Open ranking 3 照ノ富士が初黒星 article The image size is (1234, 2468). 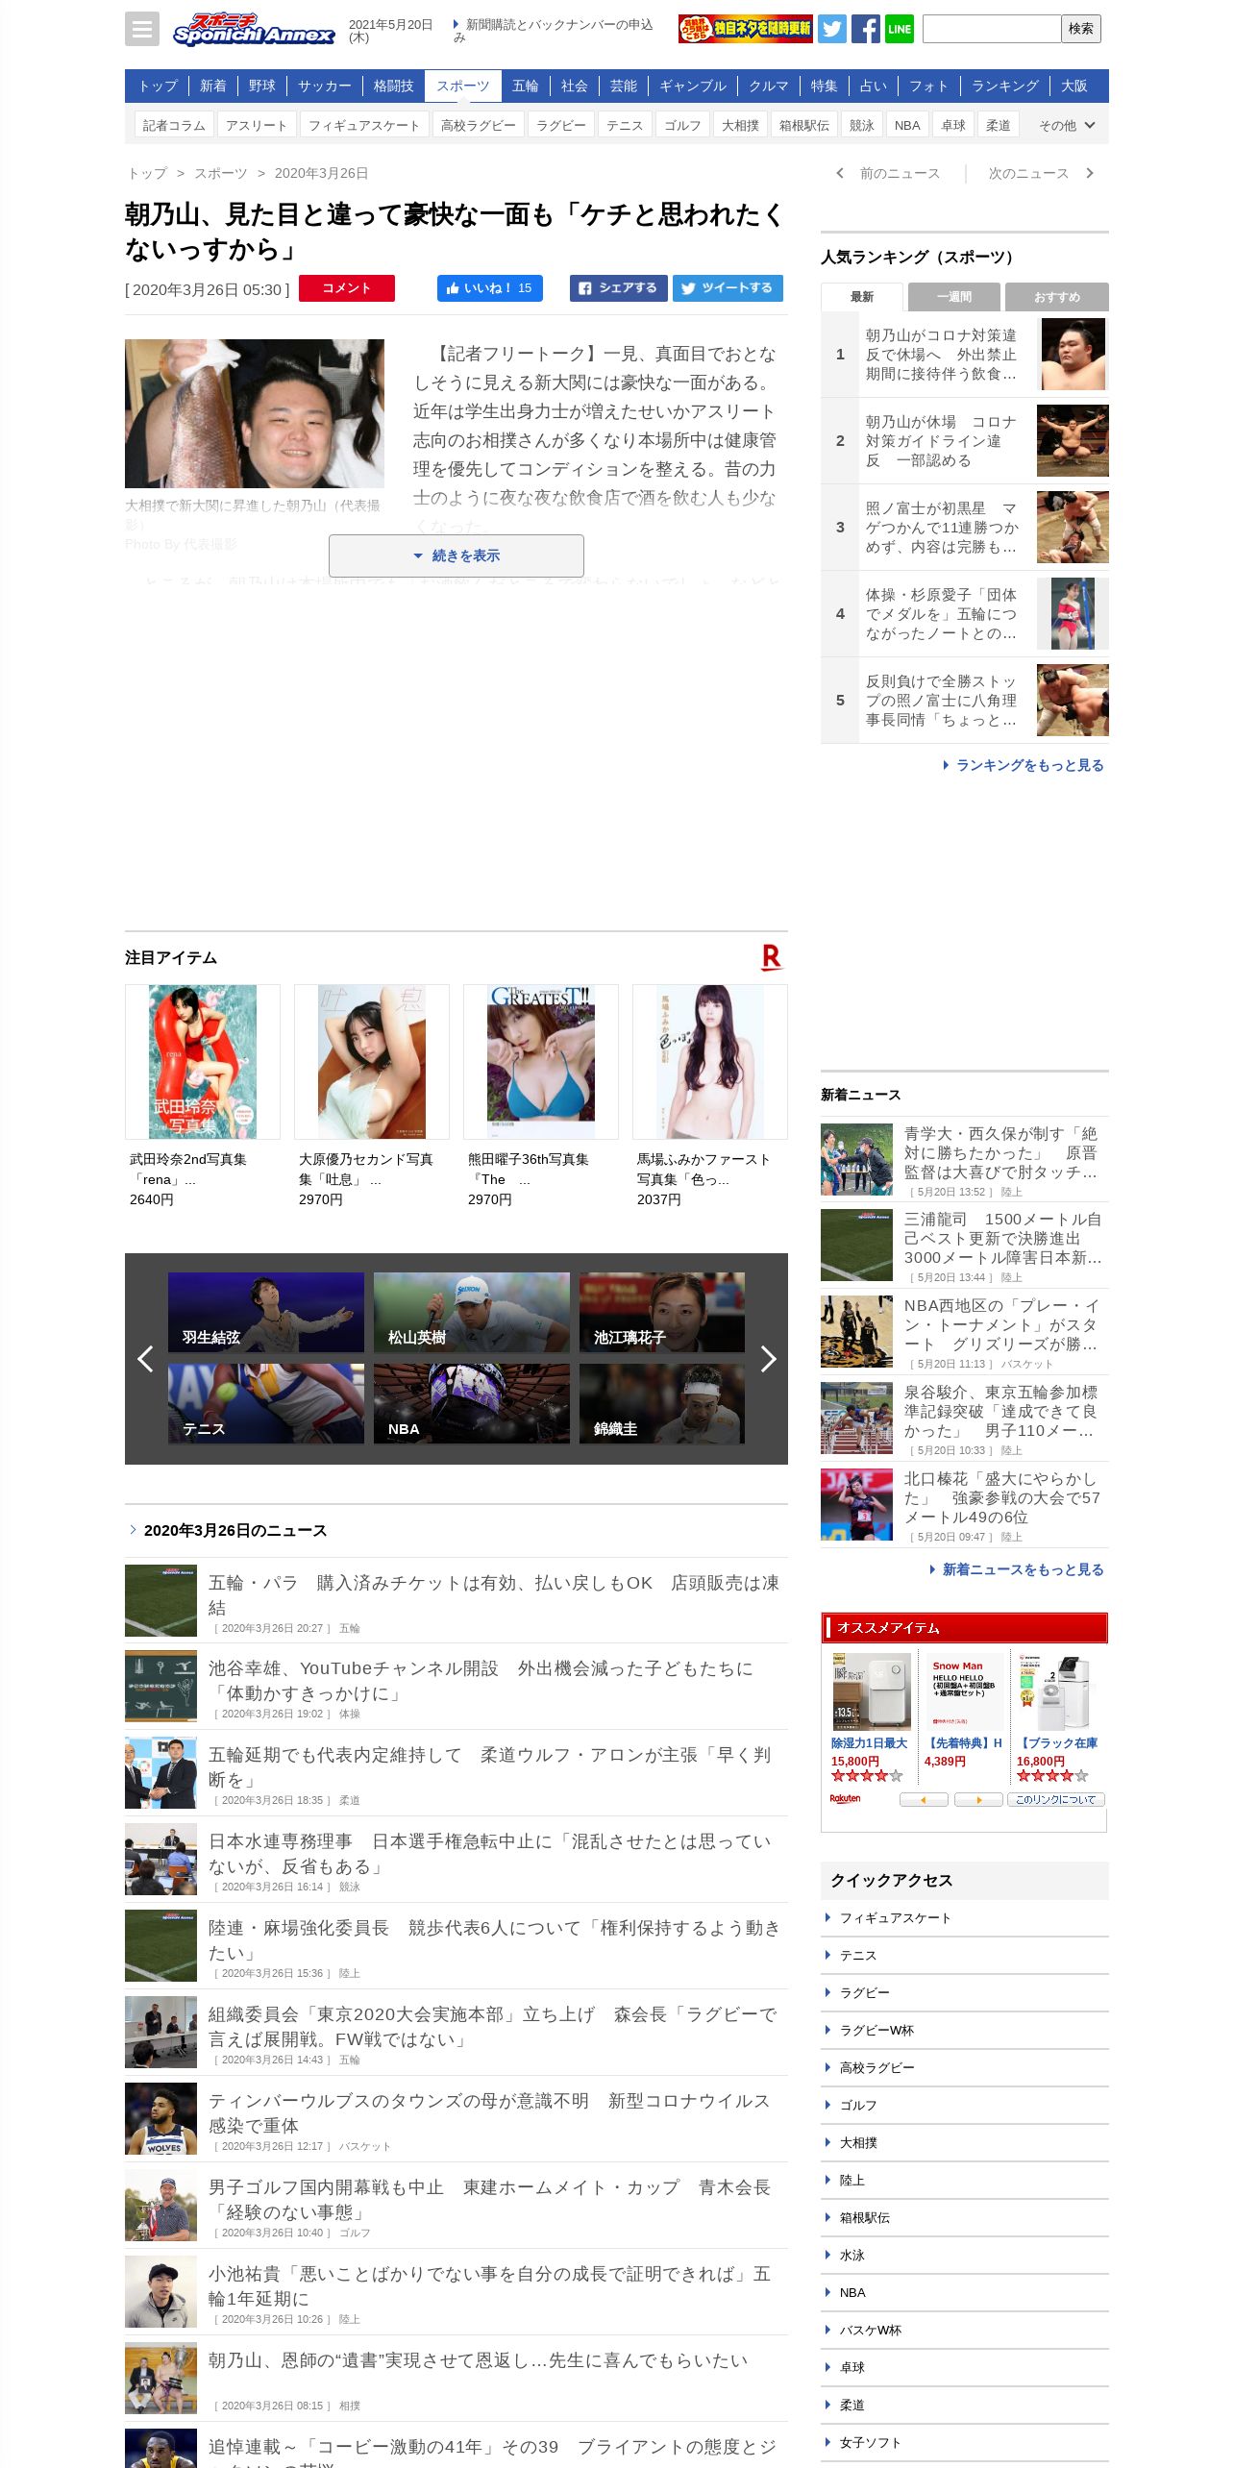tap(965, 528)
